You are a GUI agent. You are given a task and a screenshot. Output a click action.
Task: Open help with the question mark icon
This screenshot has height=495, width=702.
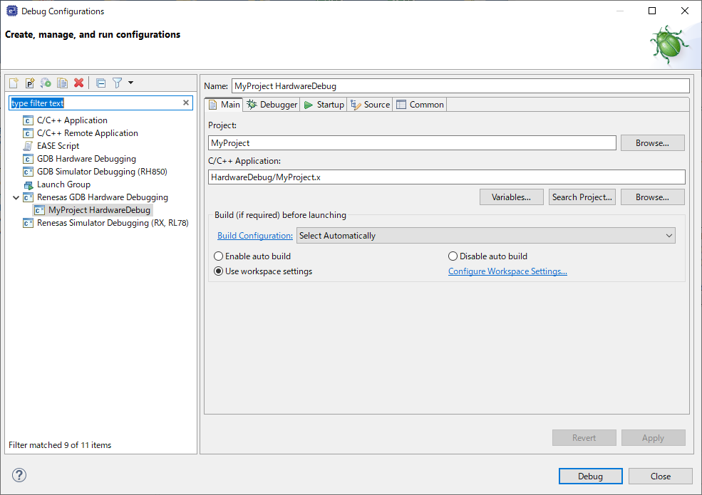[x=19, y=475]
